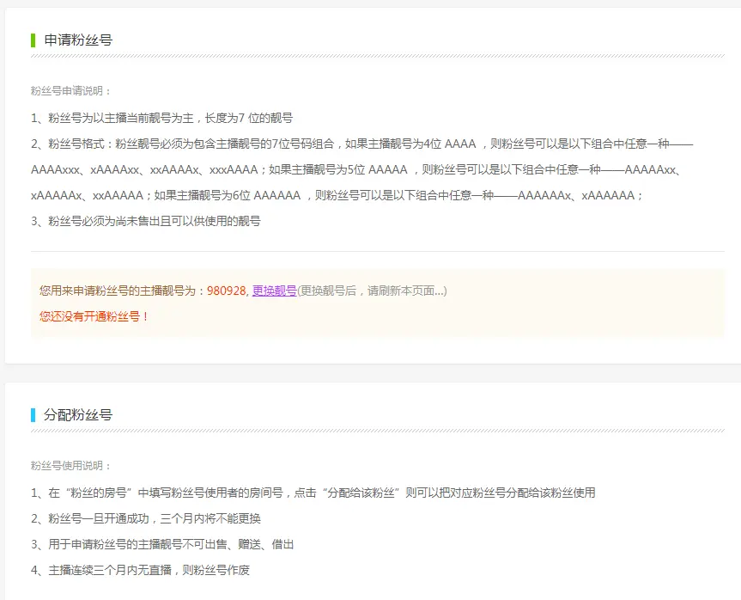Click line starting xAAAAAx、xxAAAAA

pyautogui.click(x=337, y=195)
